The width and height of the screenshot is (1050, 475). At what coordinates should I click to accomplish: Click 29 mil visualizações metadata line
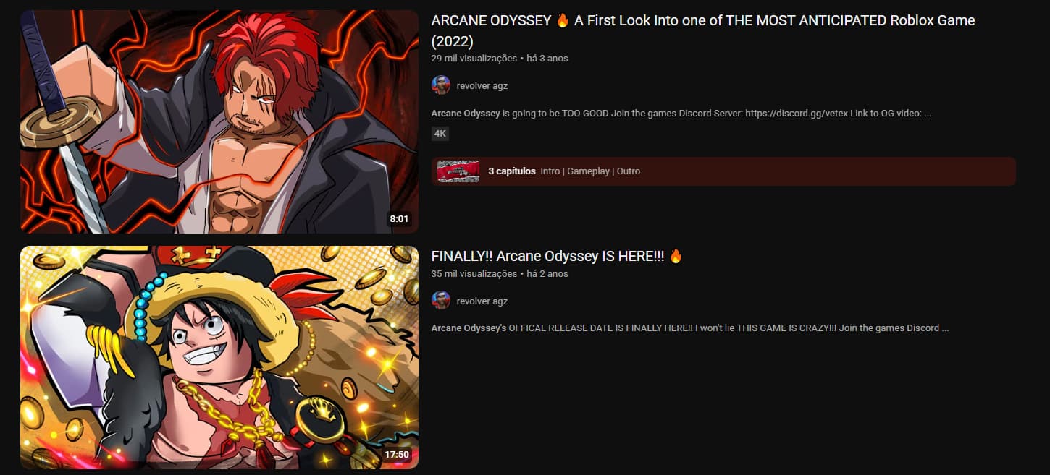coord(500,58)
